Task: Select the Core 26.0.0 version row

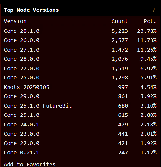Action: click(80, 40)
